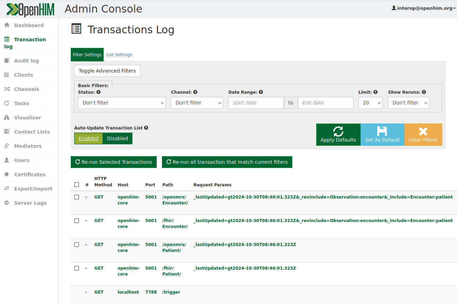Screen dimensions: 457x304
Task: Click help icon next to Status label
Action: [x=98, y=92]
